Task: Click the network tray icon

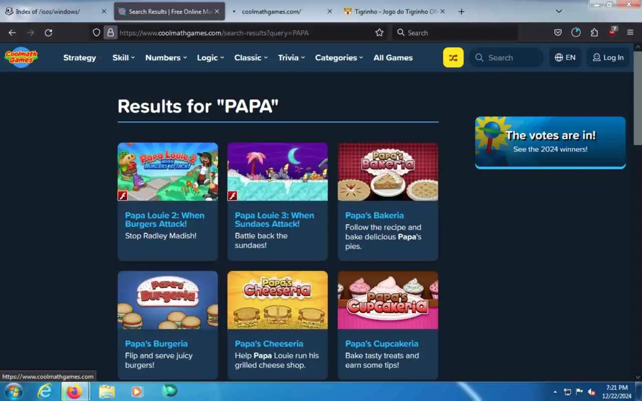Action: [x=567, y=392]
